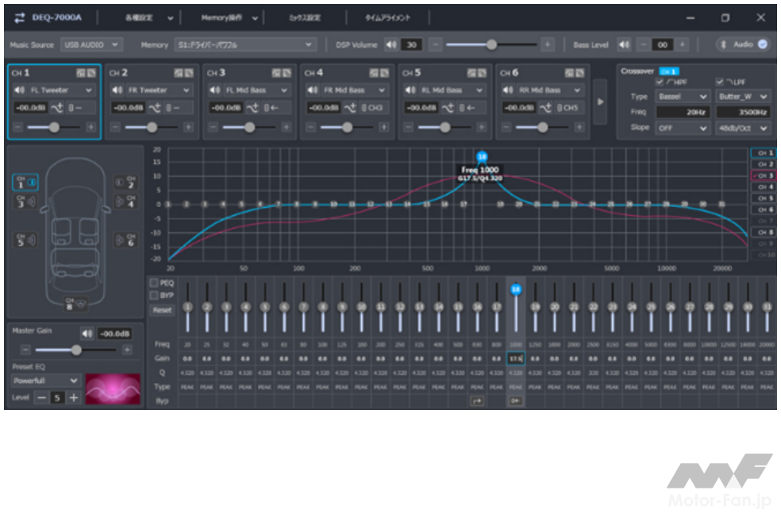781x517 pixels.
Task: Open the 各種設定 menu
Action: point(147,17)
